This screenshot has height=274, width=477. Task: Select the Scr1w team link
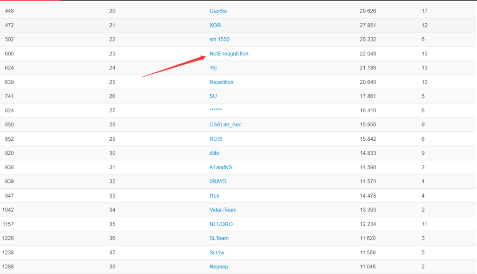[x=217, y=253]
